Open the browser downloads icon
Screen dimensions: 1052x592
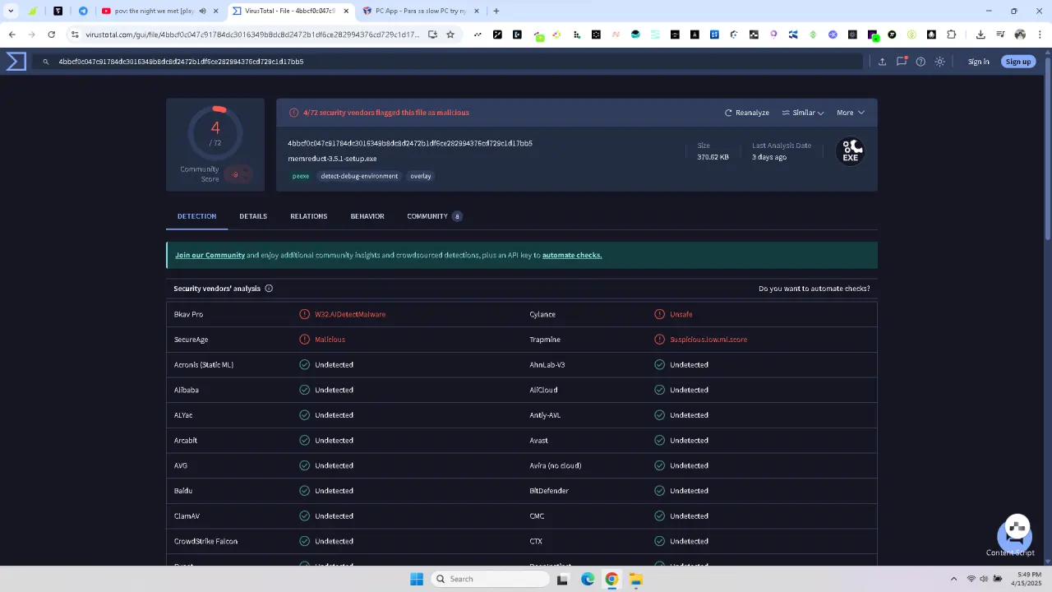point(980,35)
